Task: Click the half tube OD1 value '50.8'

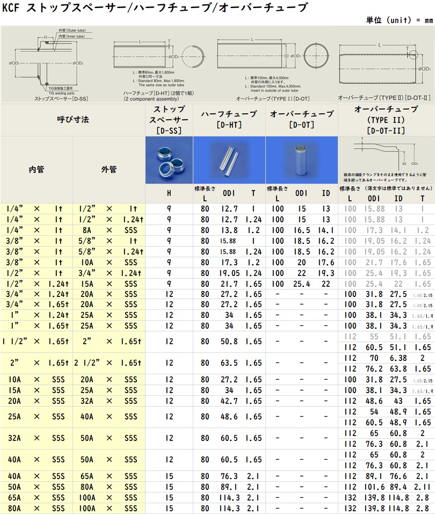Action: pos(229,342)
